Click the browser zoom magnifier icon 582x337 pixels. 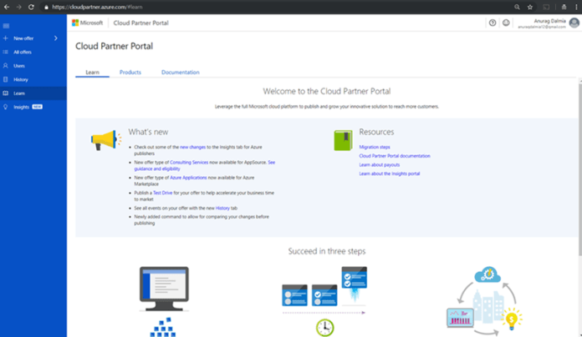[517, 7]
